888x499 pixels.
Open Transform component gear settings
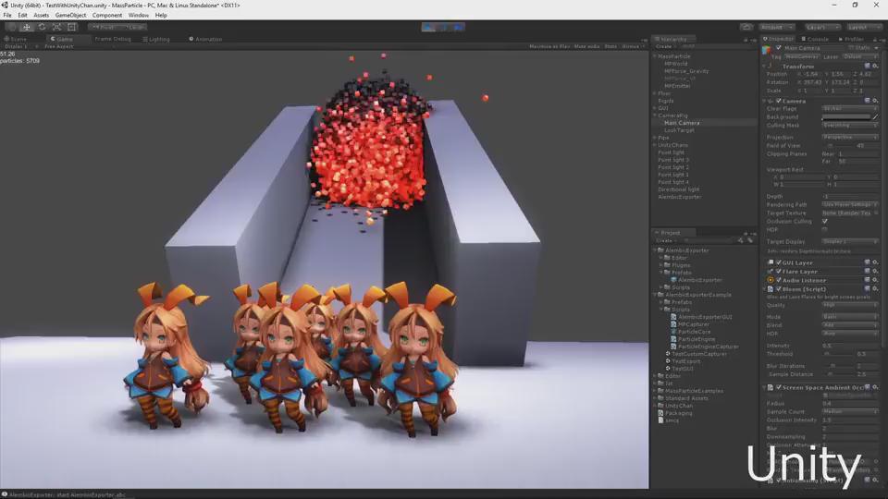pyautogui.click(x=875, y=67)
